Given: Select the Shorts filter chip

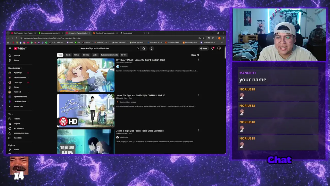Looking at the screenshot, I should (68, 55).
